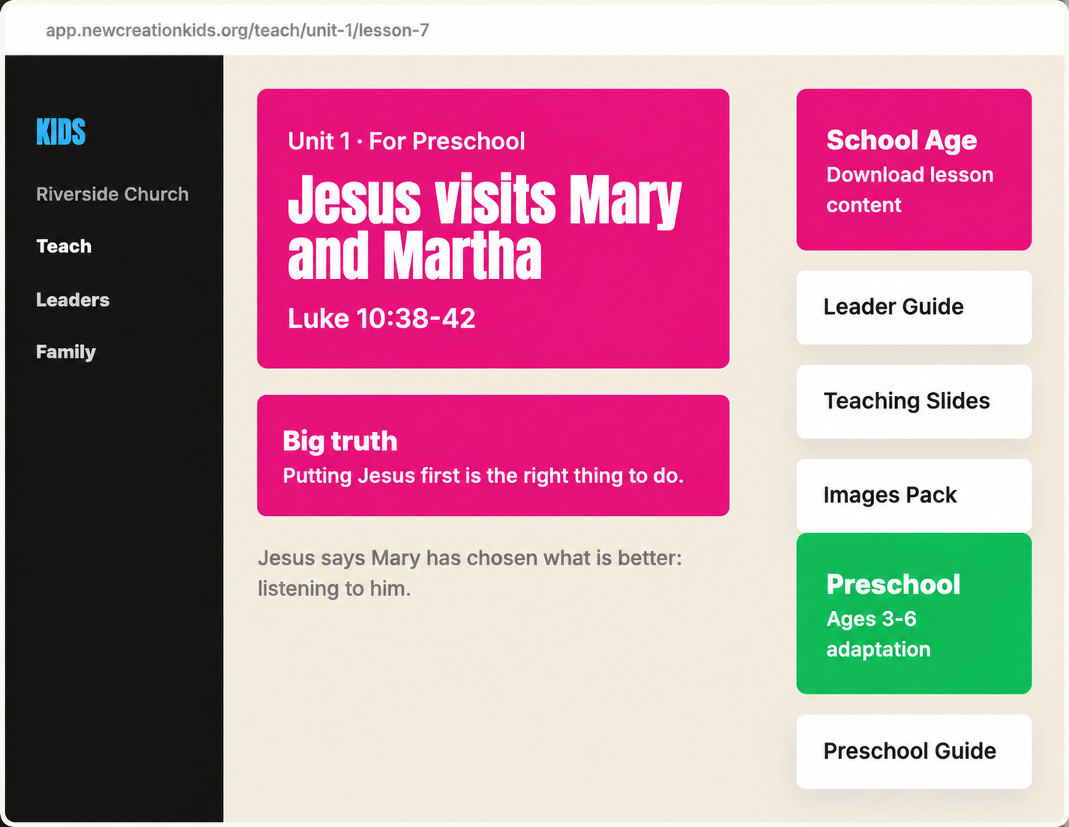Click the 'Unit 1 · For Preschool' label
Viewport: 1069px width, 827px height.
click(406, 141)
